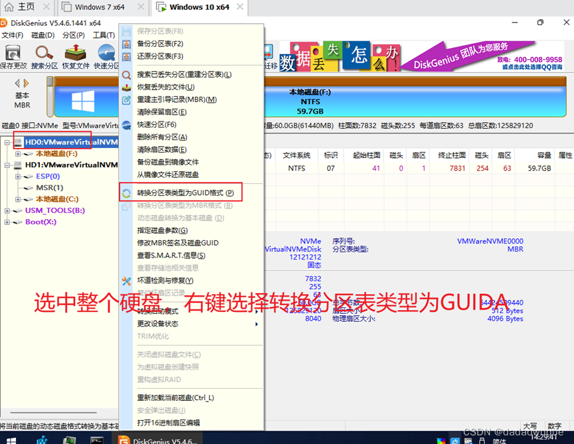The image size is (574, 444).
Task: Click the rebuild MBR menu icon
Action: point(126,100)
